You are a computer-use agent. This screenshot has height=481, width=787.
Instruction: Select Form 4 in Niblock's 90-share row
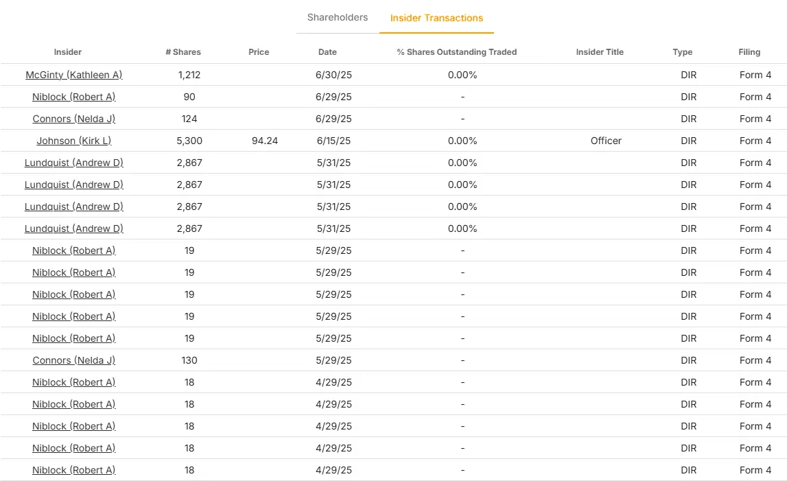point(755,97)
